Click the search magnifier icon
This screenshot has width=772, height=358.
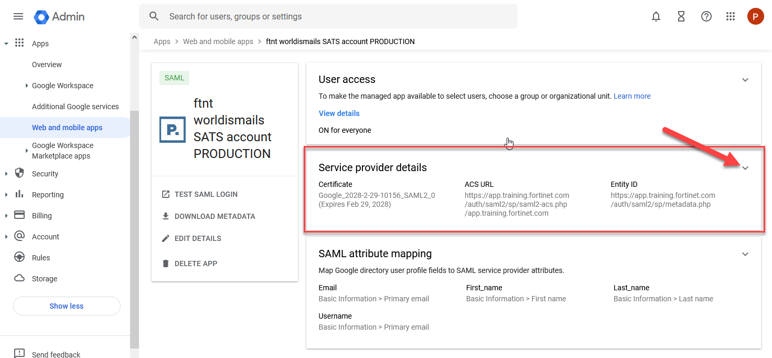[x=154, y=16]
